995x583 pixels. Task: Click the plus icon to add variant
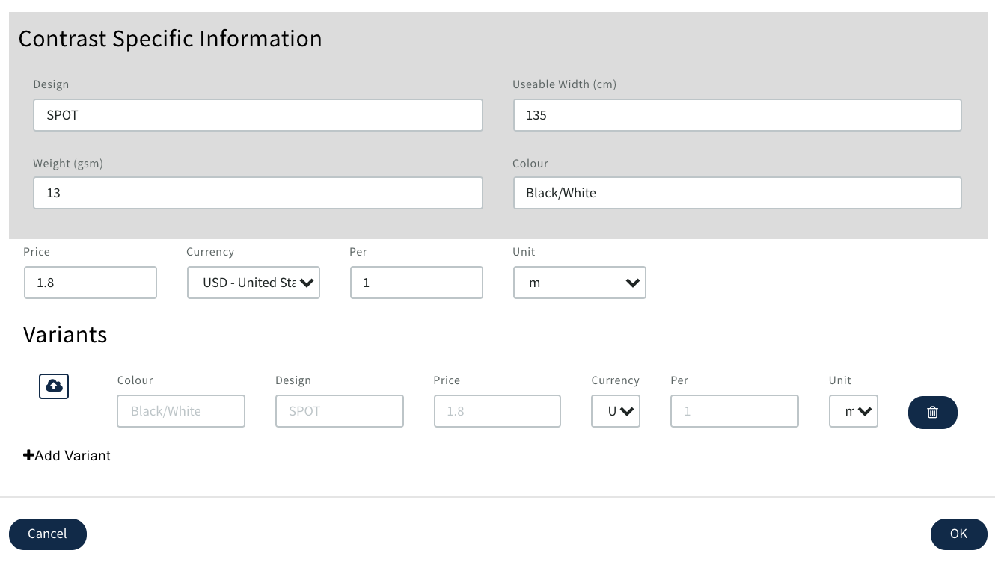pyautogui.click(x=28, y=455)
